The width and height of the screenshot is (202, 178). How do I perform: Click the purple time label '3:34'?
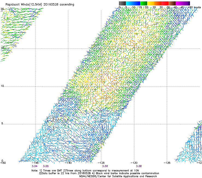(x=34, y=166)
